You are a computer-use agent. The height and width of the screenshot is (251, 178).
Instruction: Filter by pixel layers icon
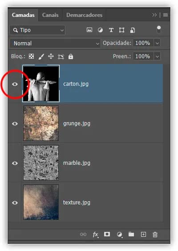[x=89, y=30]
